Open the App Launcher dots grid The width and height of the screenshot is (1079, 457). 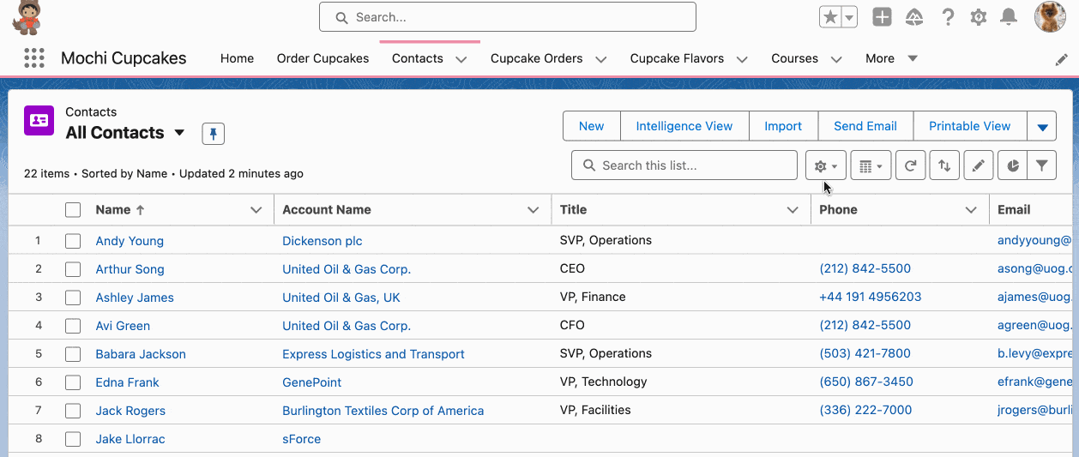(33, 58)
